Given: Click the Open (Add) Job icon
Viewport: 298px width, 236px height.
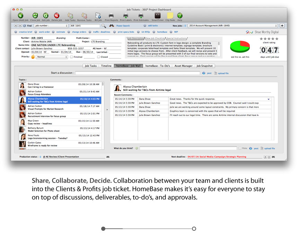Looking at the screenshot, I should click(20, 16).
